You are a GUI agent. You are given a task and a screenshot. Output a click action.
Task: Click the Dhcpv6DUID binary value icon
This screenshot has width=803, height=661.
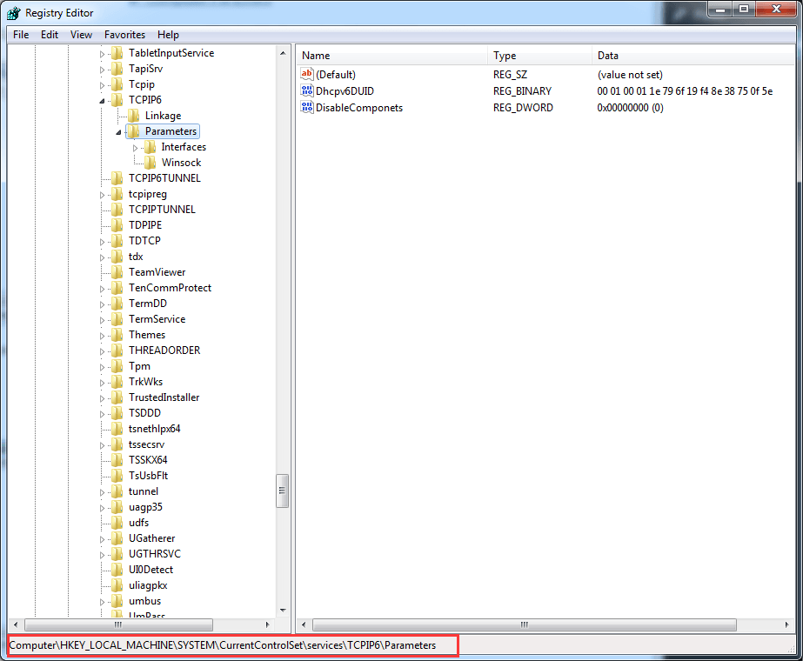tap(306, 91)
